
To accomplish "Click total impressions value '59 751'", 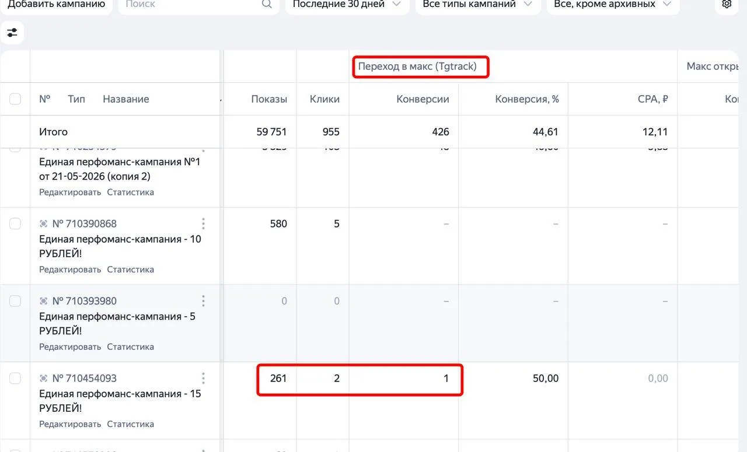I will pyautogui.click(x=272, y=132).
